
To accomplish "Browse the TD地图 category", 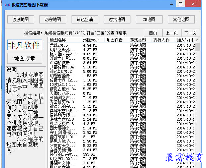I will tap(149, 19).
